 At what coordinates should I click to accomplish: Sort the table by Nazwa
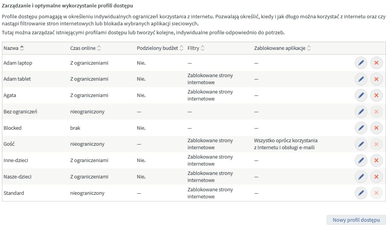(x=13, y=48)
